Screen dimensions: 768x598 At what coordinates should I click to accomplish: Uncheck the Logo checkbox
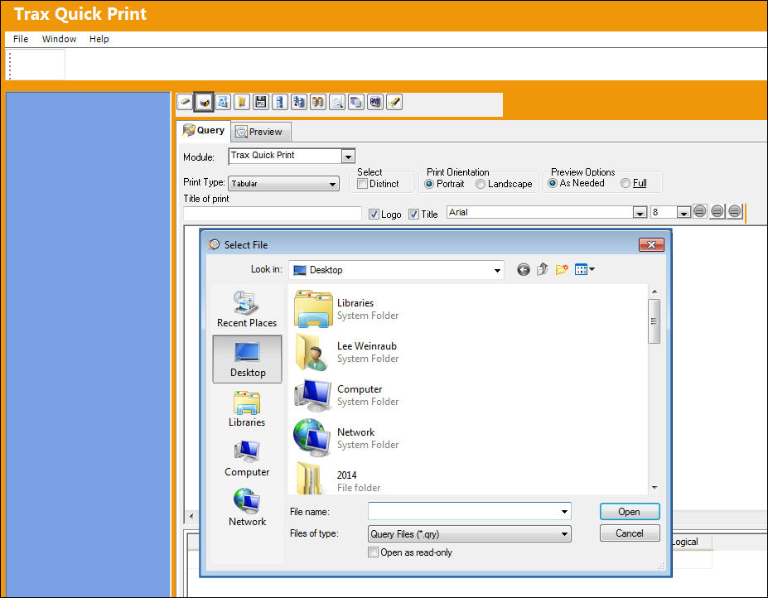pyautogui.click(x=374, y=214)
